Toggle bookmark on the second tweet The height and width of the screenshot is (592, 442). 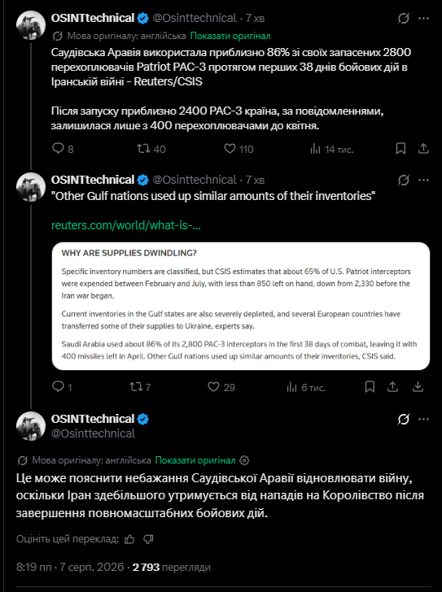click(x=370, y=386)
